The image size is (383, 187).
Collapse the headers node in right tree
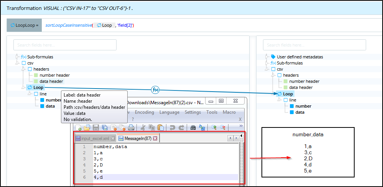[273, 75]
